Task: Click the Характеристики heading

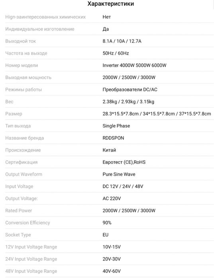Action: pos(111,4)
